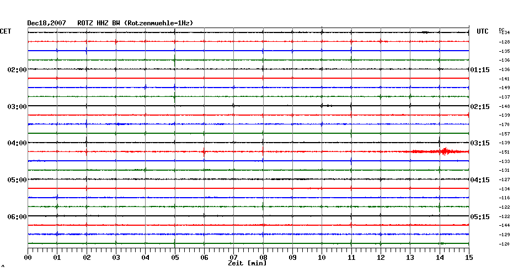This screenshot has width=513, height=272.
Task: Click minute 15 on the Zeit axis
Action: [x=469, y=257]
